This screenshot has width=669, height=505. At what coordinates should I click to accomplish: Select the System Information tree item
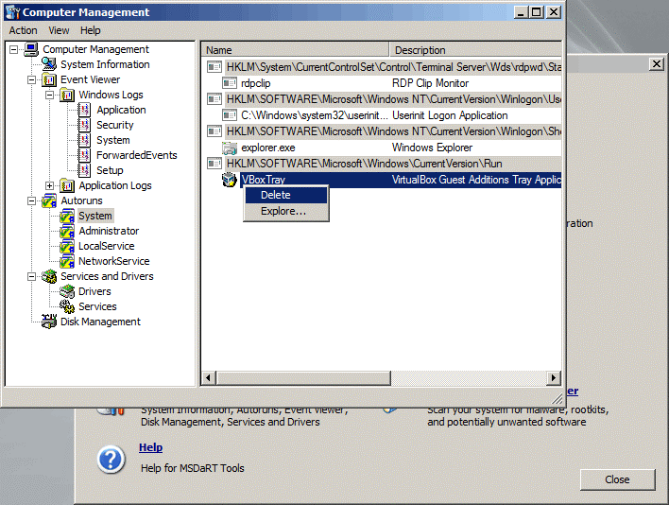click(x=105, y=64)
